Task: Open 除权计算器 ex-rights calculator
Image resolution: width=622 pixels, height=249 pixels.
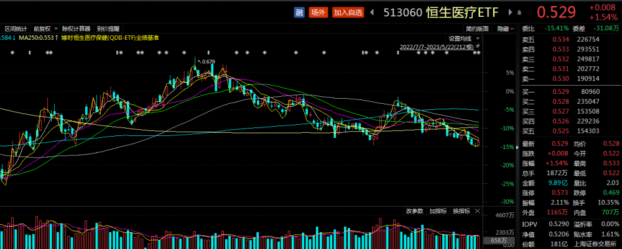Action: click(76, 29)
